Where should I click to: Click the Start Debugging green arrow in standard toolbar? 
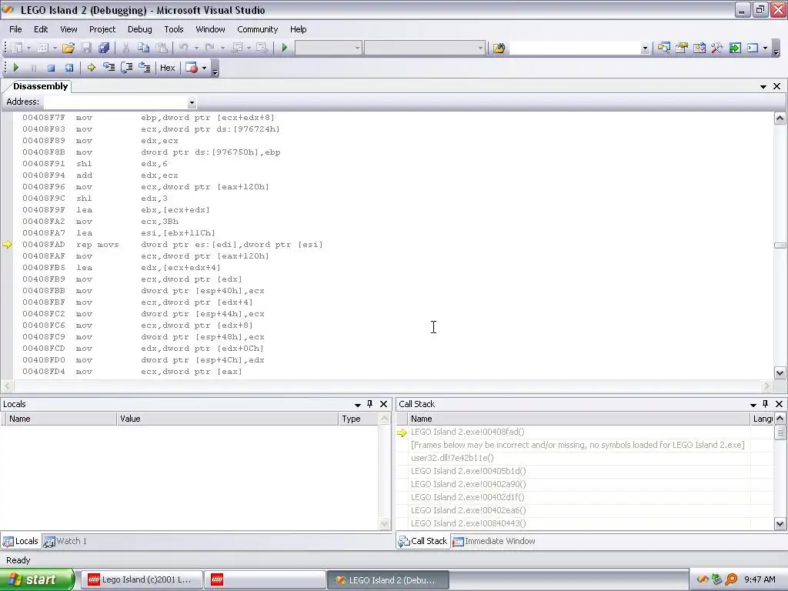pos(285,48)
